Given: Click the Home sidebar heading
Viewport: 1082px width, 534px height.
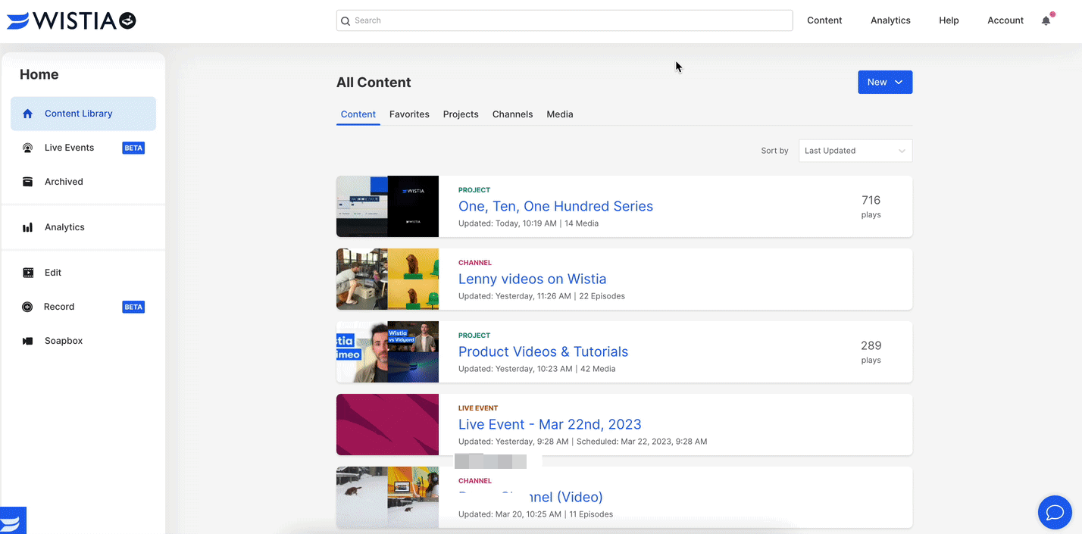Looking at the screenshot, I should [39, 74].
